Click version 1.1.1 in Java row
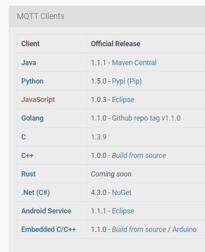This screenshot has width=205, height=252. pos(99,63)
